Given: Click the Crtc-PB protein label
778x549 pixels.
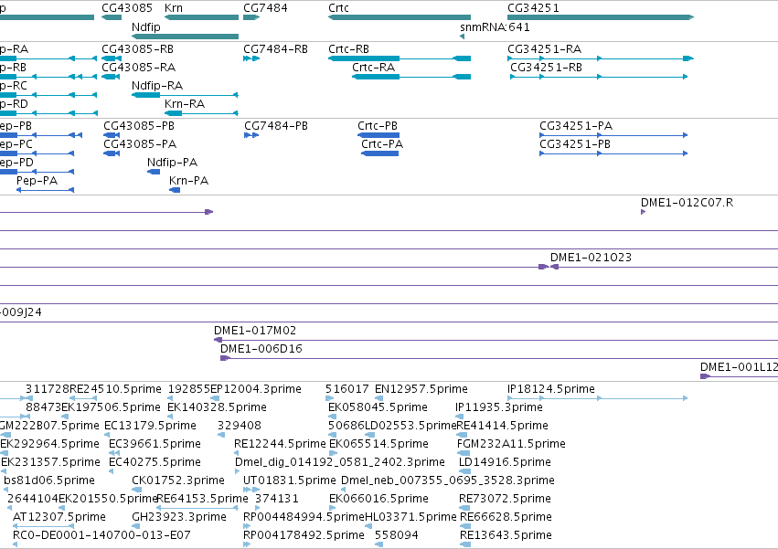Looking at the screenshot, I should tap(378, 126).
